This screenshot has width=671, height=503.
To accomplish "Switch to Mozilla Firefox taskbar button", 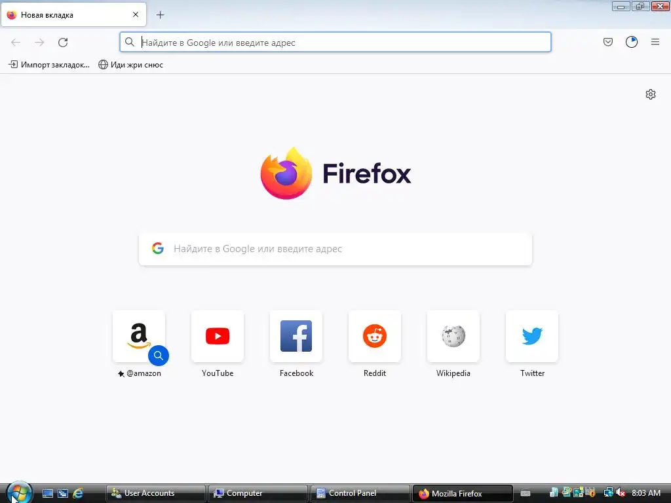I will point(463,493).
